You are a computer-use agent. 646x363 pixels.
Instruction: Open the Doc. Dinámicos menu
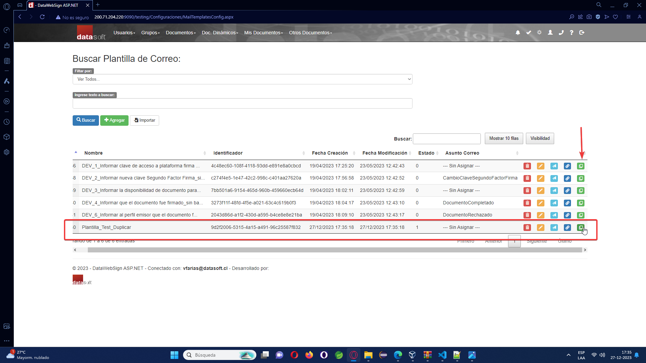coord(220,33)
